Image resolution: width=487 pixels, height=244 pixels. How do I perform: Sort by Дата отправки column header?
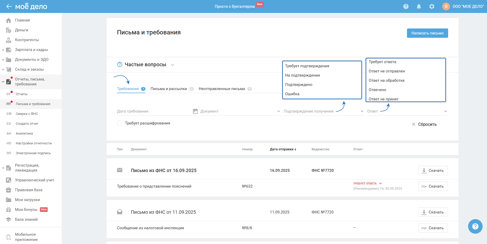click(283, 149)
